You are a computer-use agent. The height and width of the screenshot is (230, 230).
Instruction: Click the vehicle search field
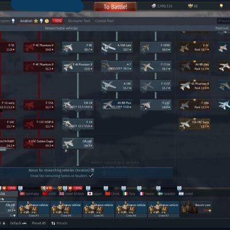[x=224, y=21]
